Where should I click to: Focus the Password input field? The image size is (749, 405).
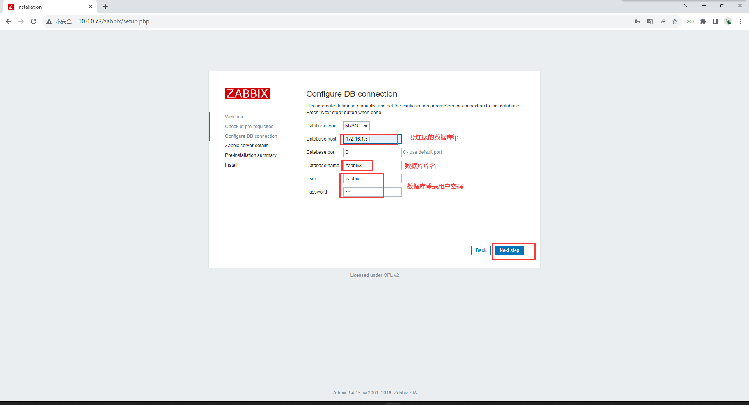click(372, 192)
